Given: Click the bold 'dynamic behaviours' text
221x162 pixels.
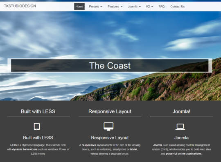Looking at the screenshot, I should click(25, 149).
